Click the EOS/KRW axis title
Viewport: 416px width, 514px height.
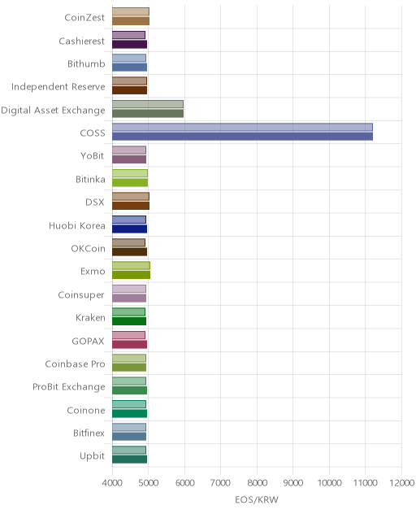tap(257, 499)
